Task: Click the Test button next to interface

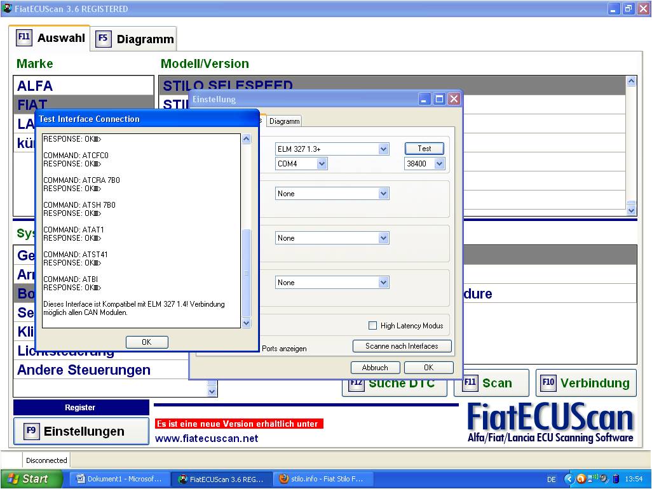Action: [424, 149]
